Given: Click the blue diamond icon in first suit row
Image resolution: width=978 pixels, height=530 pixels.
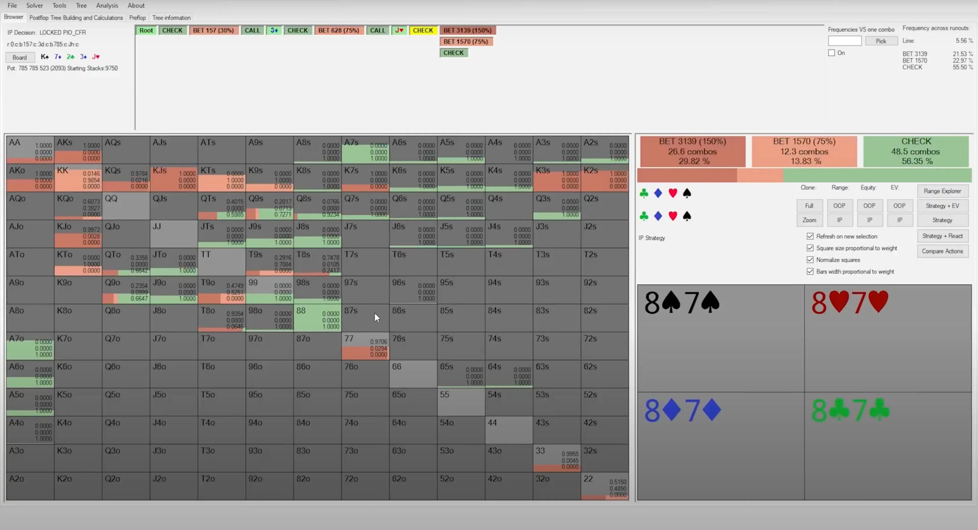Looking at the screenshot, I should pyautogui.click(x=658, y=193).
